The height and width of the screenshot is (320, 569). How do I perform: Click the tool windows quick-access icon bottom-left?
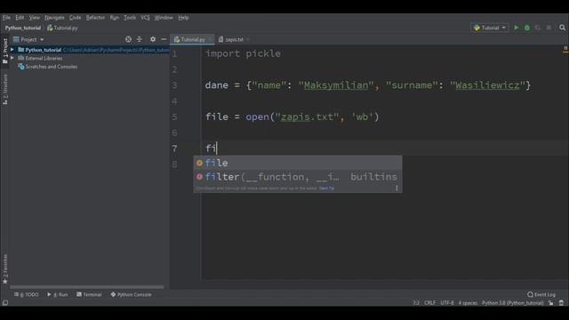click(x=5, y=302)
